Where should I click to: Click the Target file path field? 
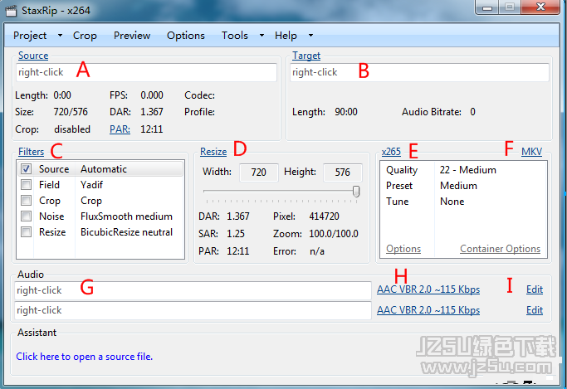click(419, 72)
